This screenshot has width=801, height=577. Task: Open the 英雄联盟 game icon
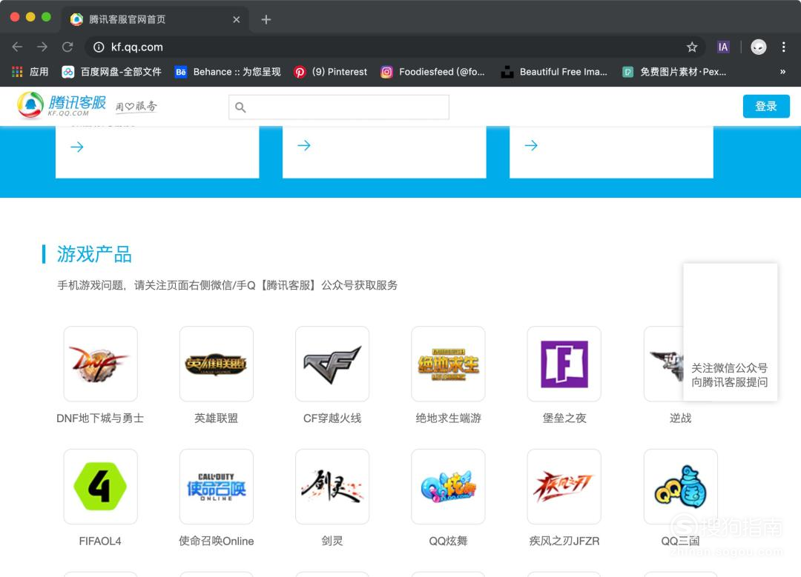pos(217,364)
